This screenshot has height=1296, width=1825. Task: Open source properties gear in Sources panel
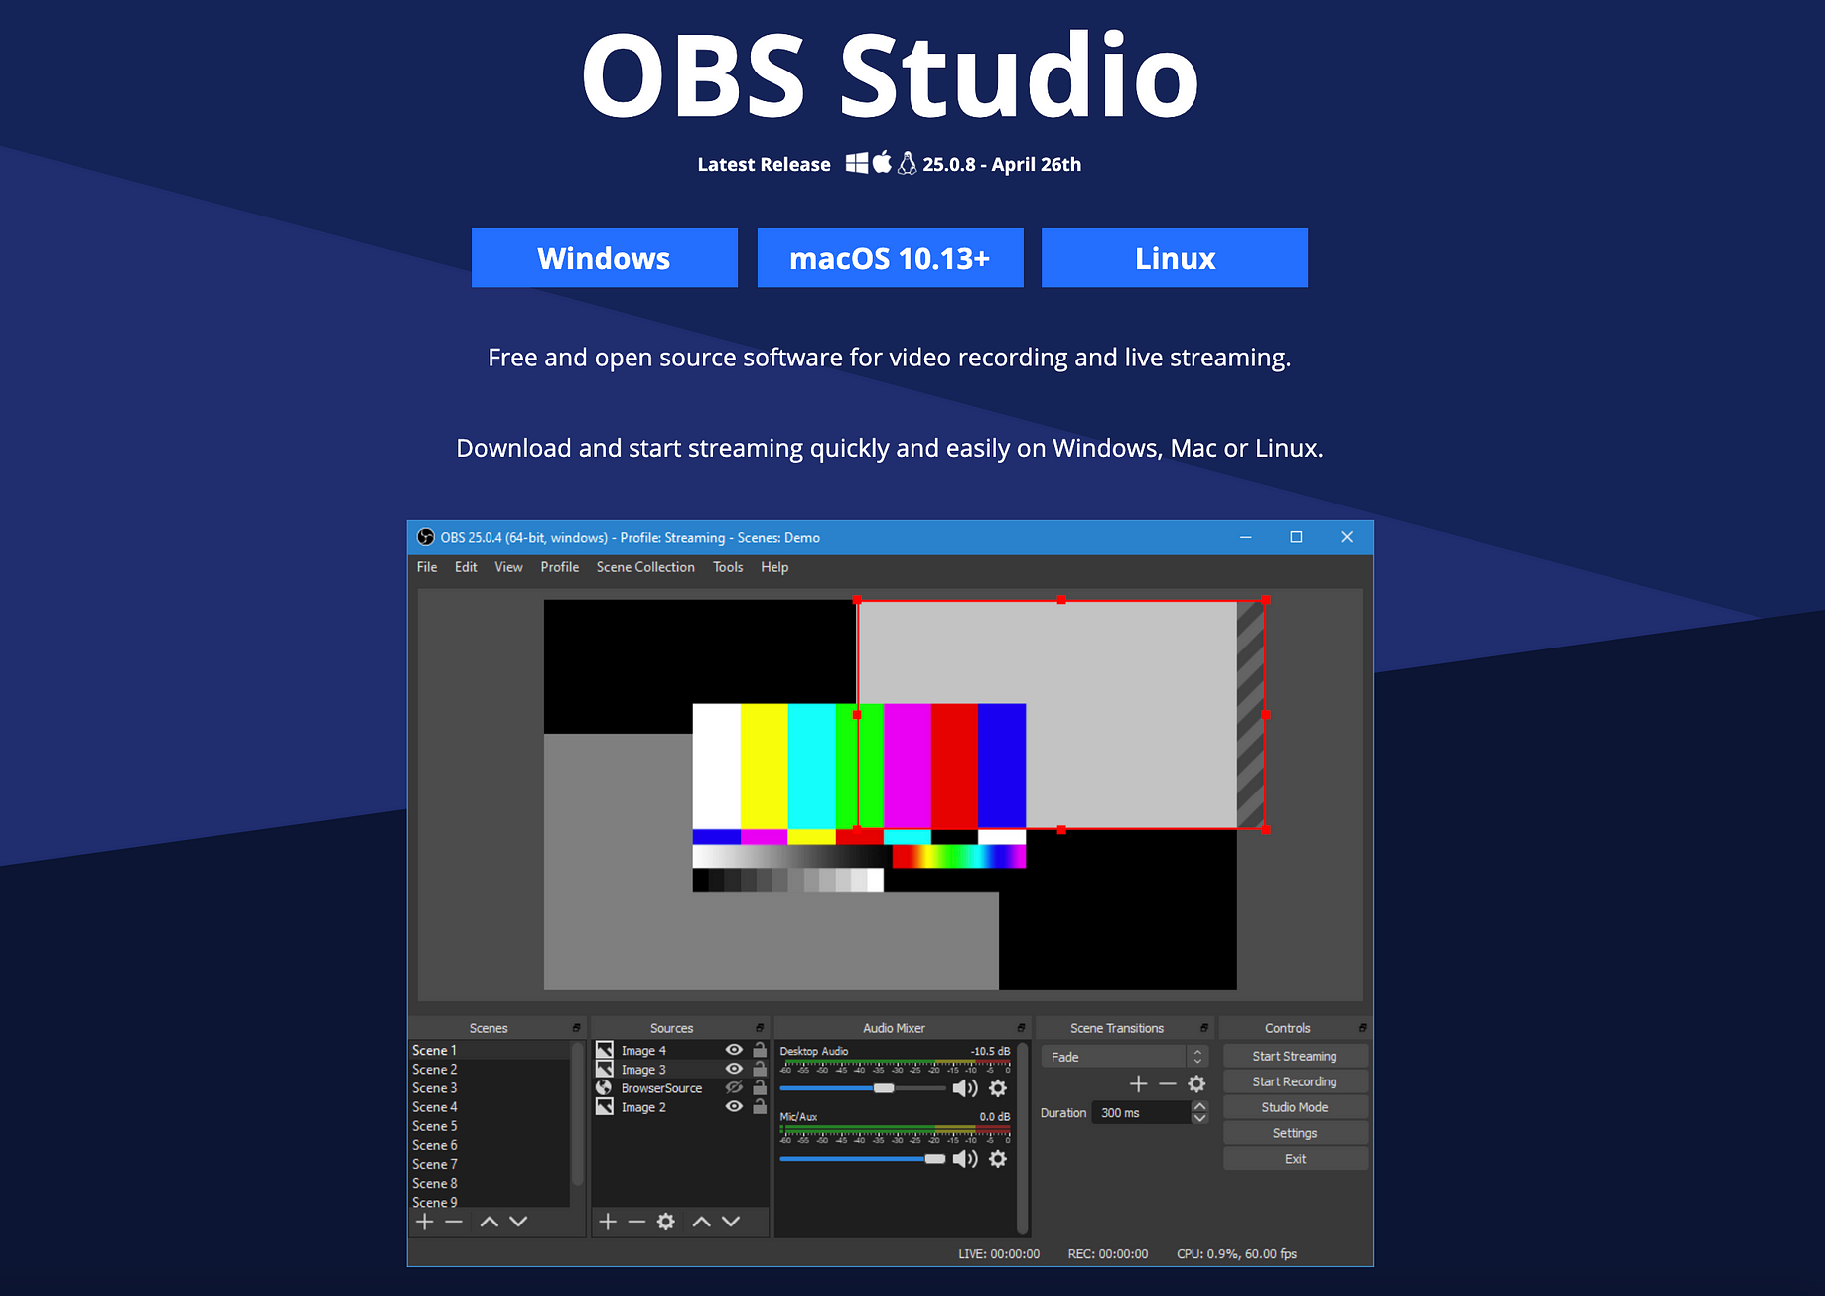666,1222
